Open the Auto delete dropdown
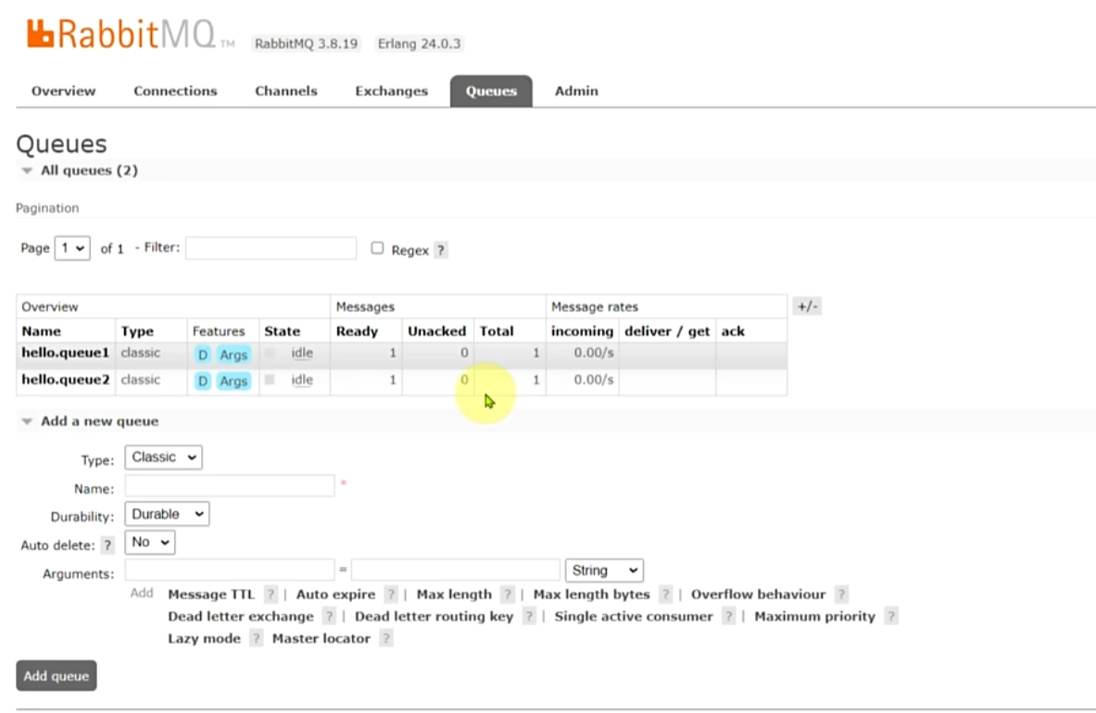The height and width of the screenshot is (713, 1096). [149, 542]
